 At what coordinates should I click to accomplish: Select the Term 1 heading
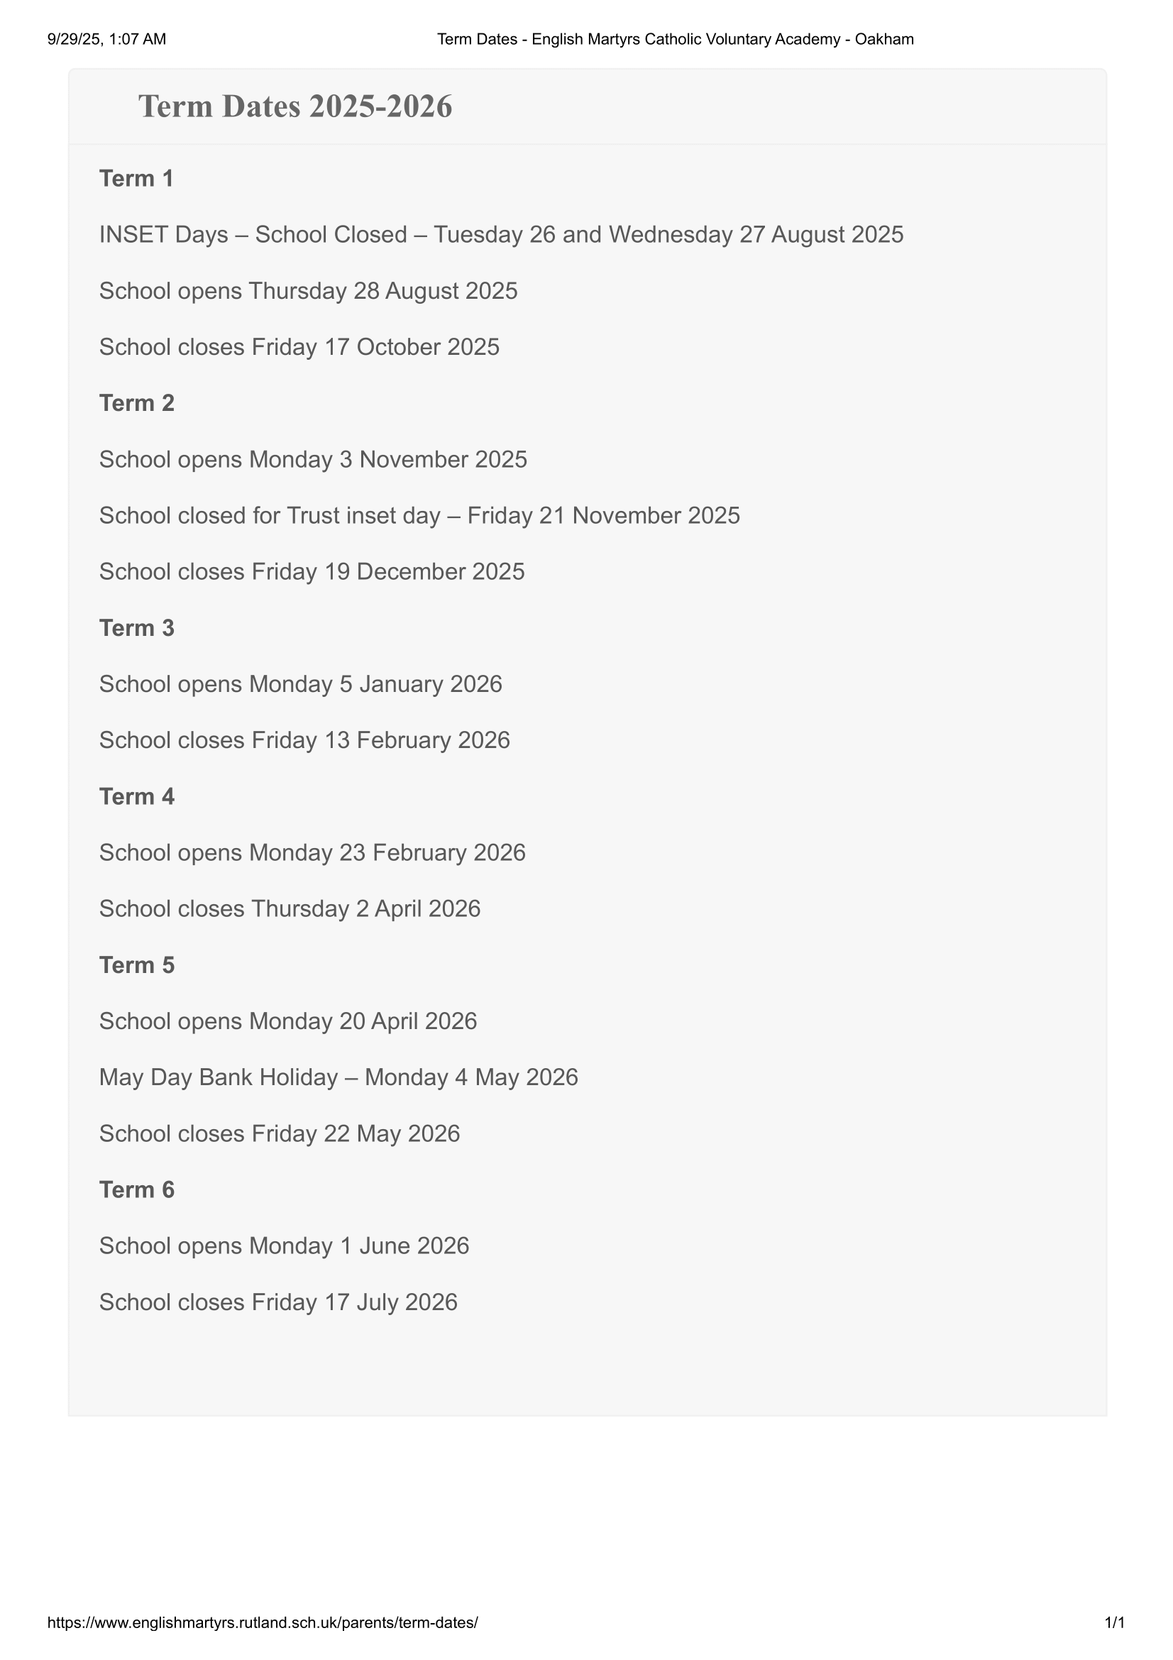coord(136,179)
